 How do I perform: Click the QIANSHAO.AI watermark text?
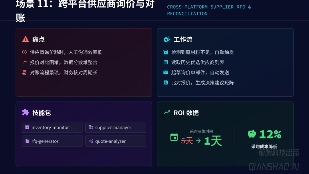[x=274, y=167]
